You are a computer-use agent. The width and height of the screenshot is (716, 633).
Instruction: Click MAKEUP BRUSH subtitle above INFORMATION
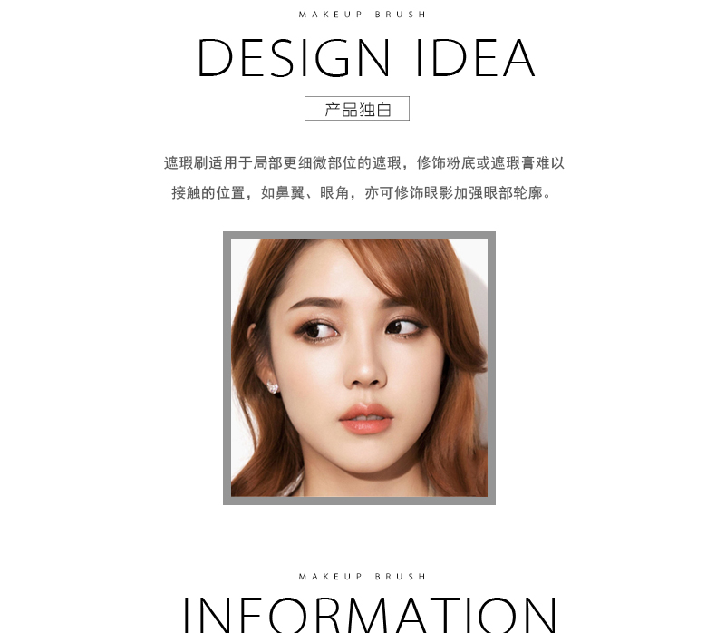[x=363, y=577]
